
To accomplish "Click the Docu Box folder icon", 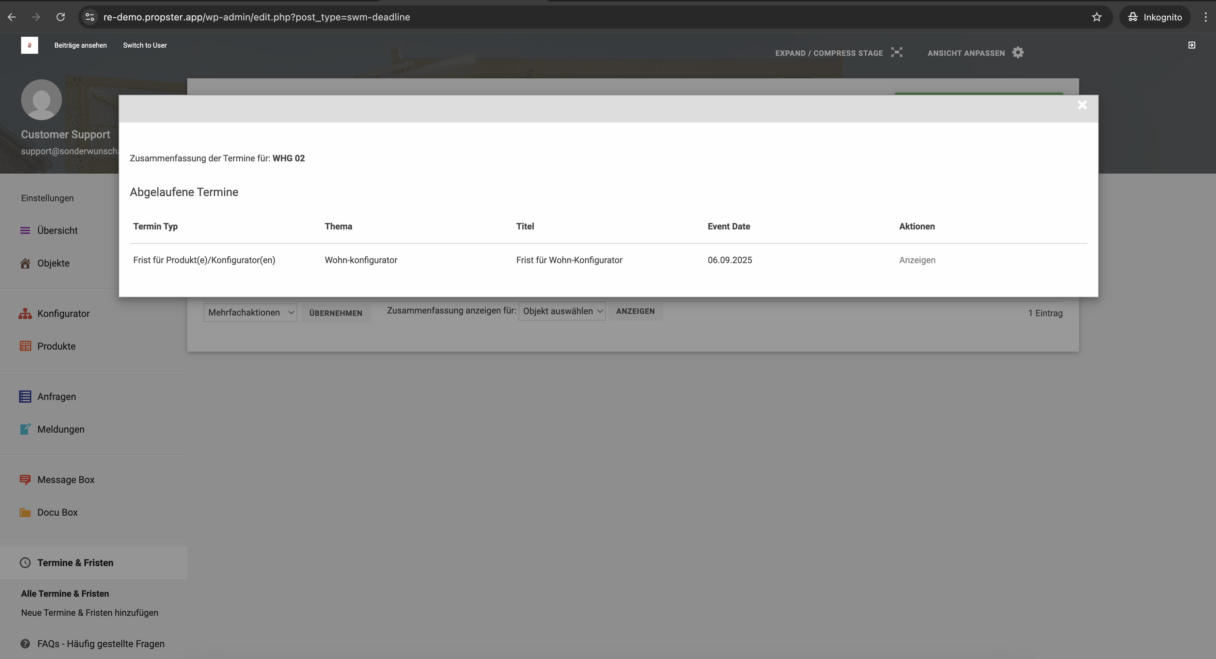I will [25, 512].
